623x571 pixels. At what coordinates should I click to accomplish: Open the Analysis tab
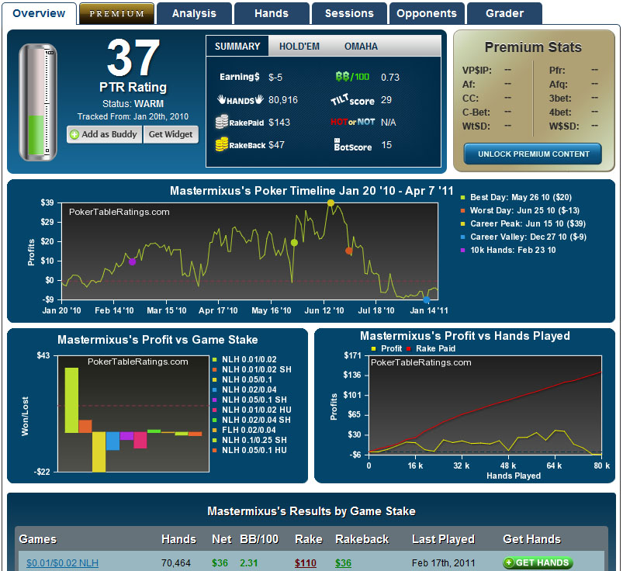[194, 13]
